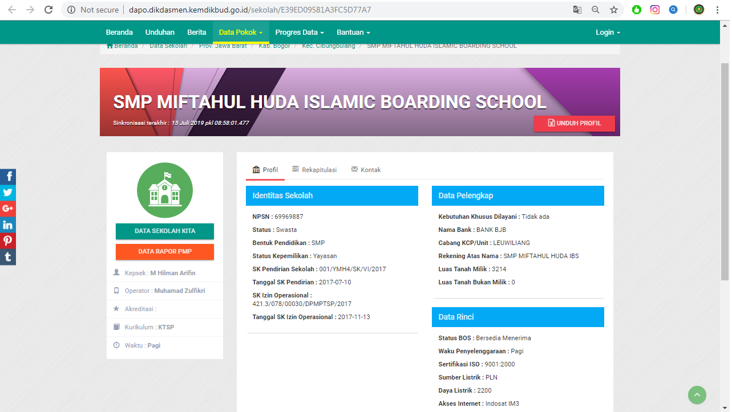Open DATA RAPOR PMP
The width and height of the screenshot is (732, 412).
pyautogui.click(x=164, y=251)
